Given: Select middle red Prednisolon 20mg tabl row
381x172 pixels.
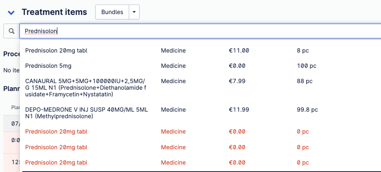Looking at the screenshot, I should pos(200,147).
